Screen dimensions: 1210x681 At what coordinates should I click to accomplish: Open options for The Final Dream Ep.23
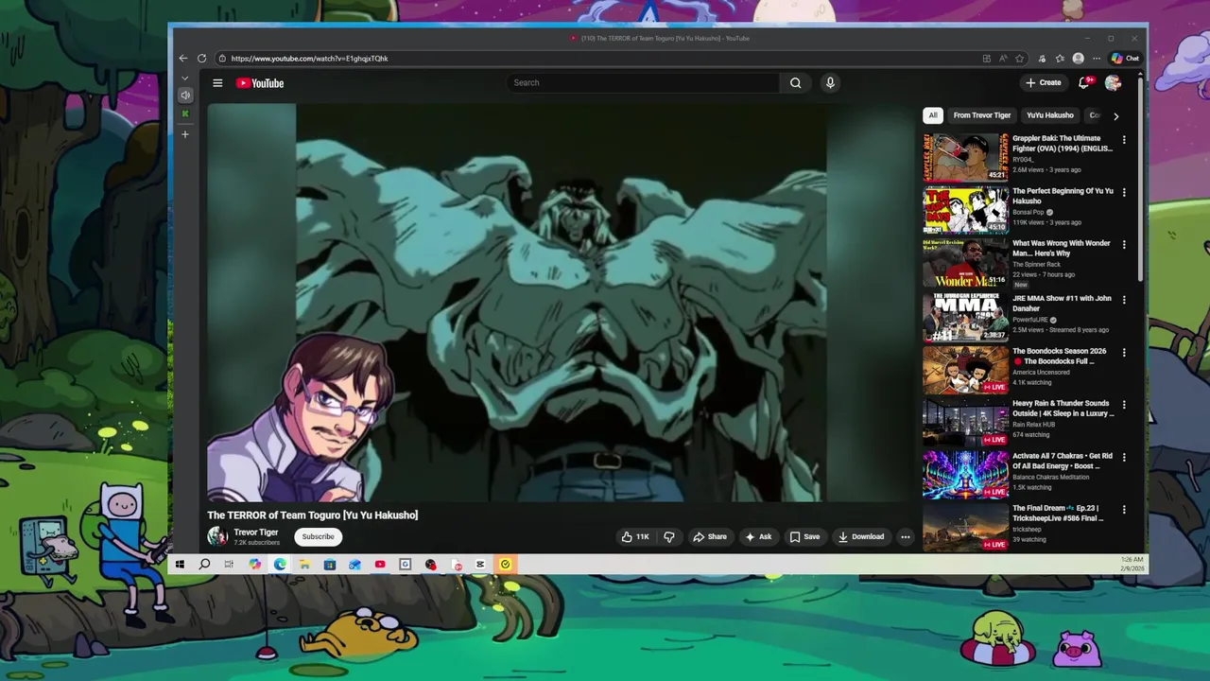click(x=1124, y=509)
